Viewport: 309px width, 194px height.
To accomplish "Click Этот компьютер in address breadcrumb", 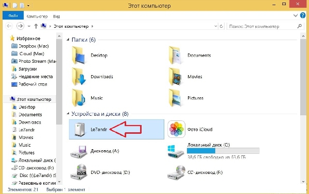I will point(71,26).
